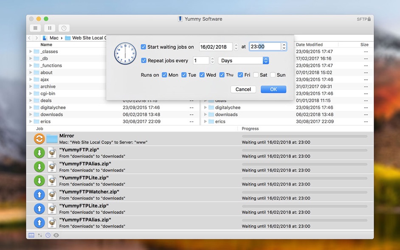
Task: Toggle the Thu checkbox
Action: [x=222, y=75]
